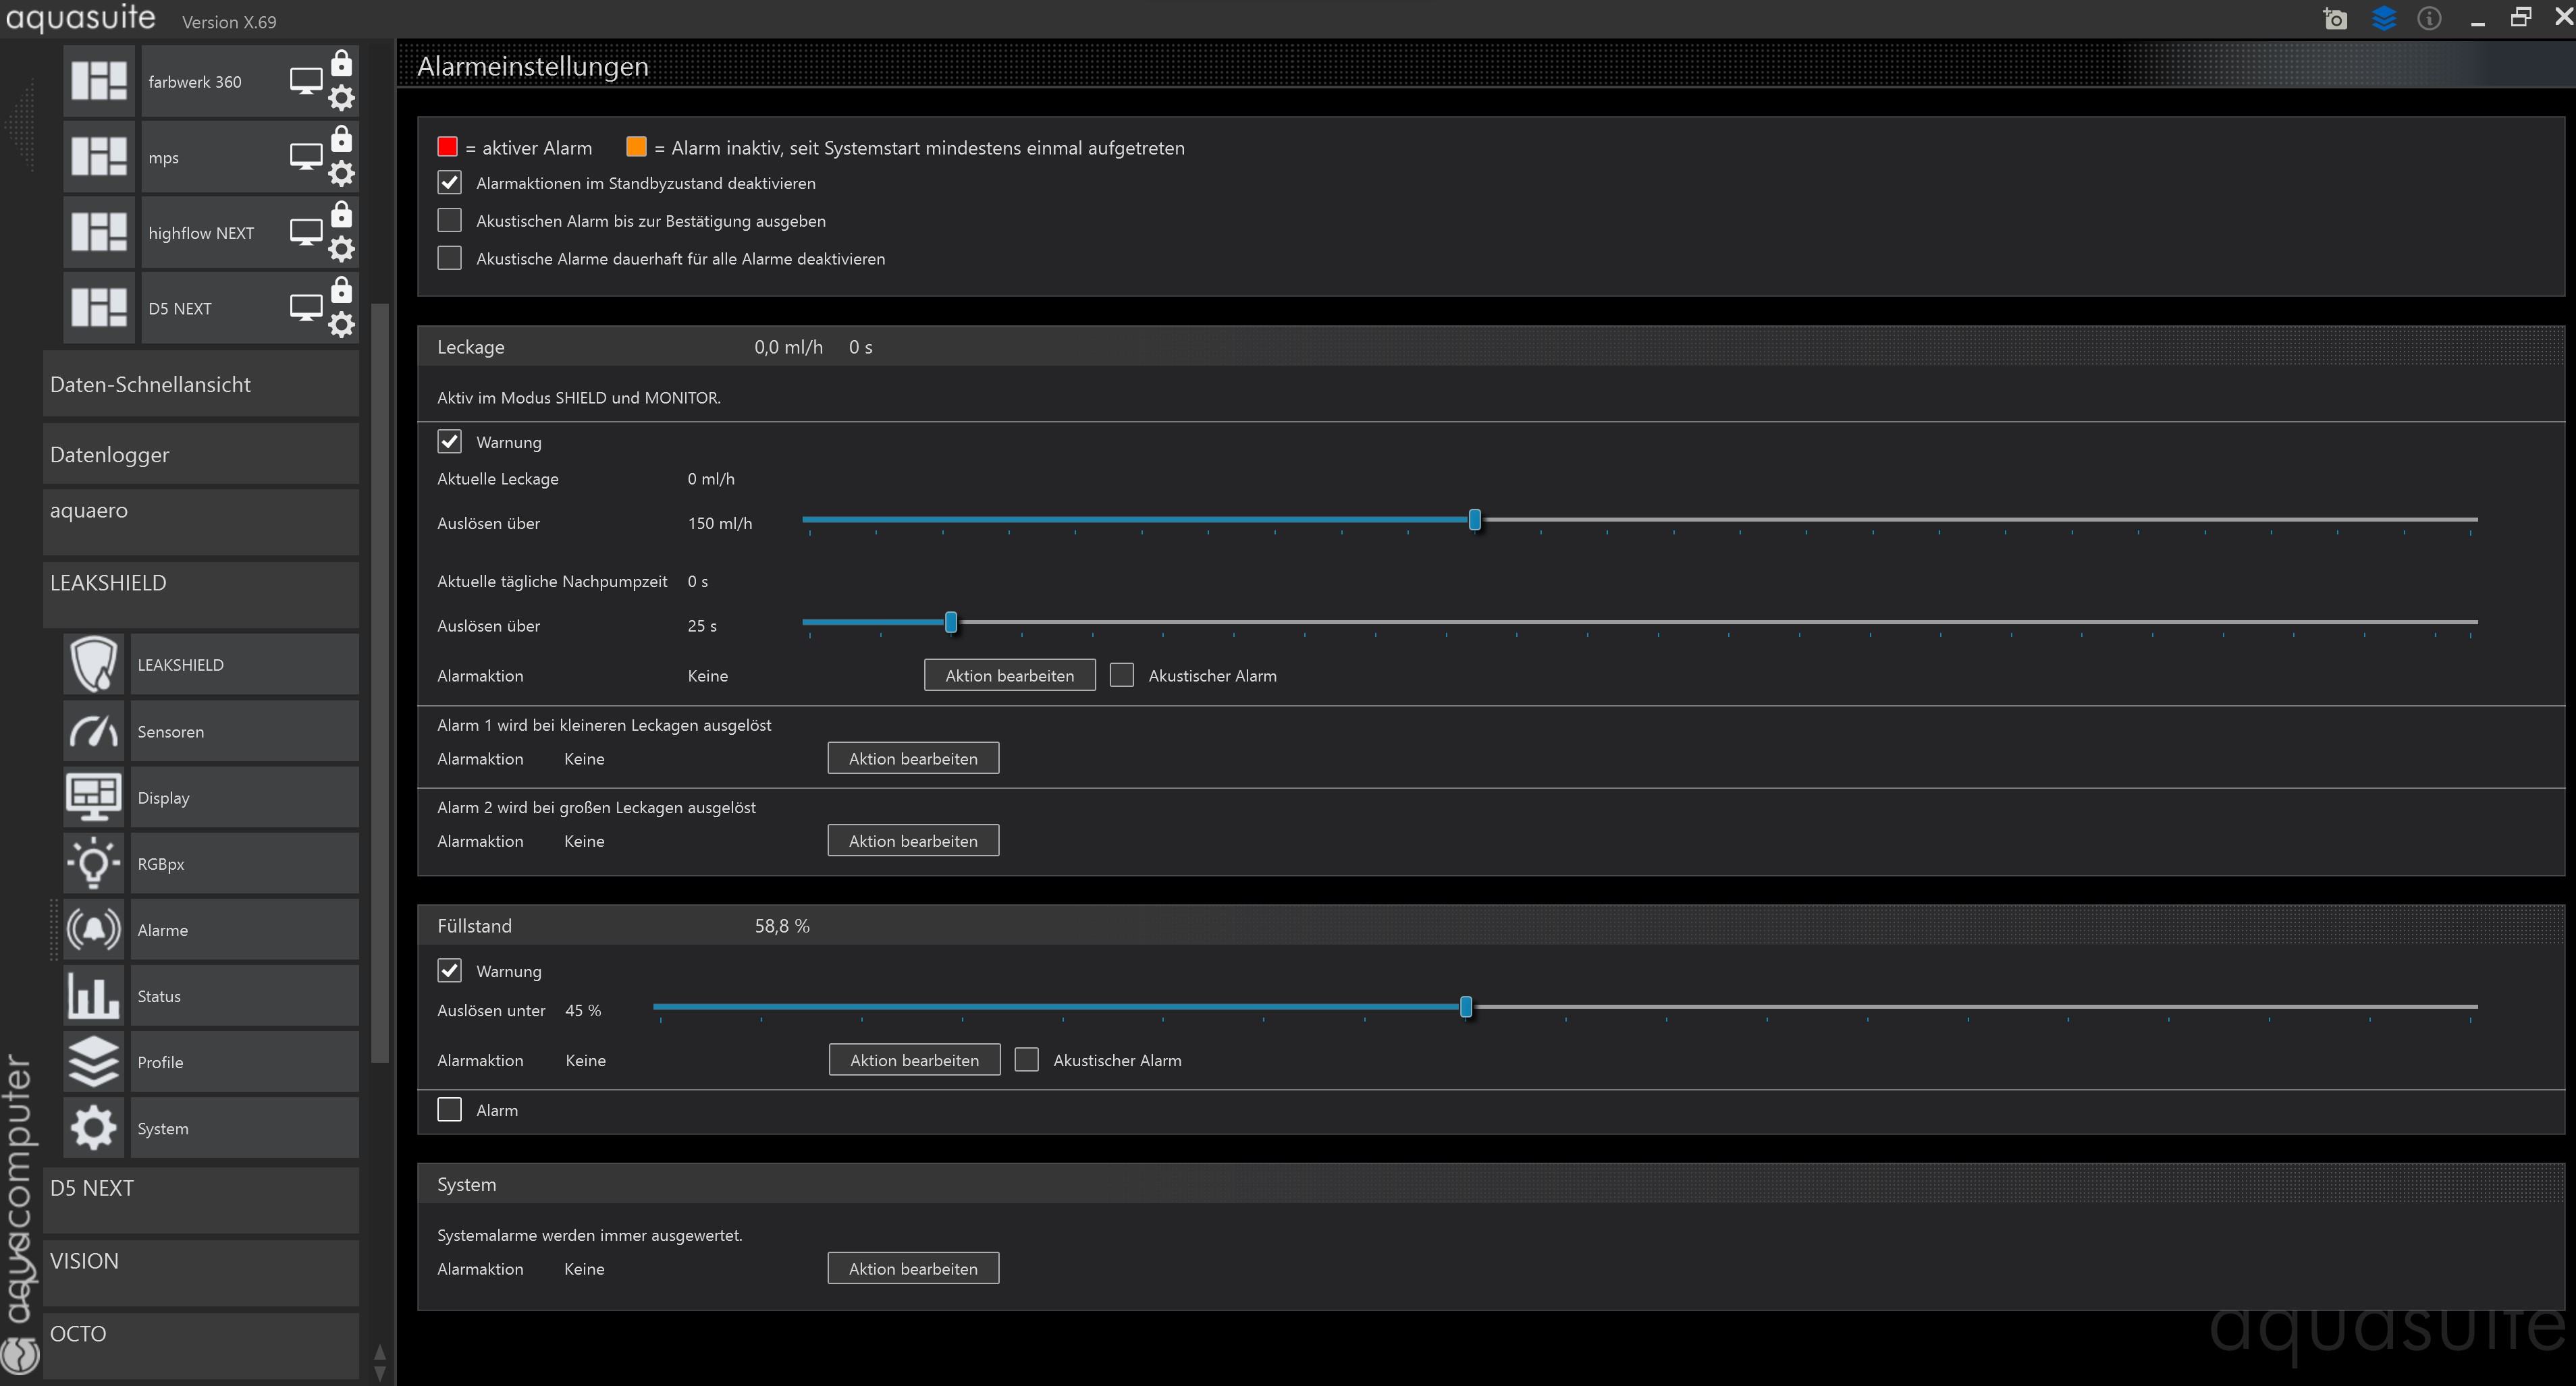Expand the Datenlogger section
This screenshot has width=2576, height=1386.
tap(201, 453)
